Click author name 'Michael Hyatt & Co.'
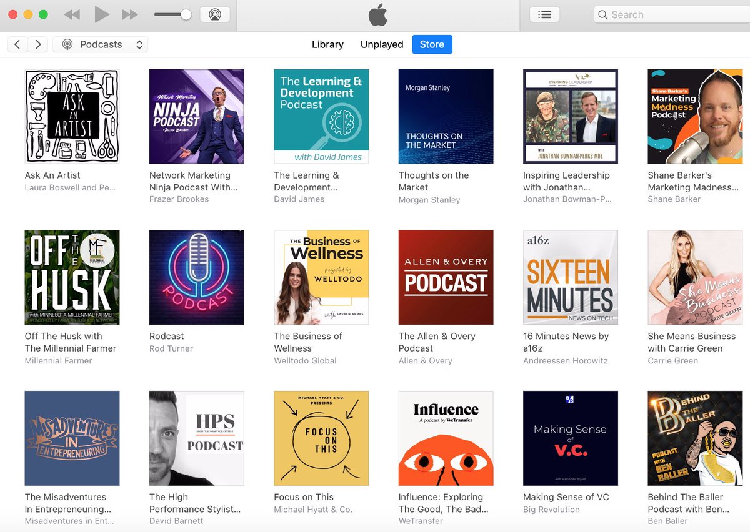Viewport: 750px width, 532px height. (313, 510)
